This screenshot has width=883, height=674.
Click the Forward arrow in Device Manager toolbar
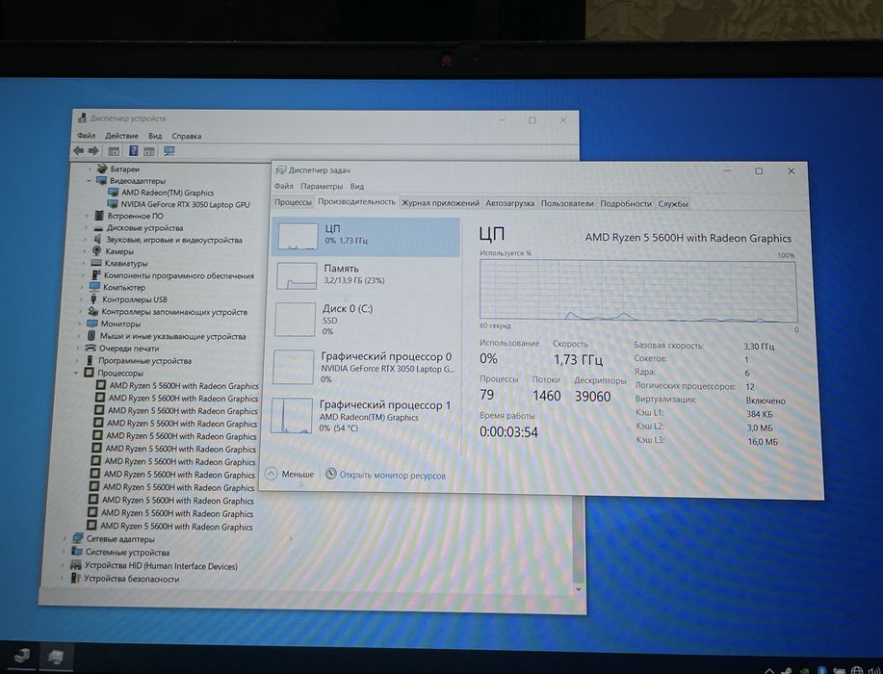pos(93,150)
